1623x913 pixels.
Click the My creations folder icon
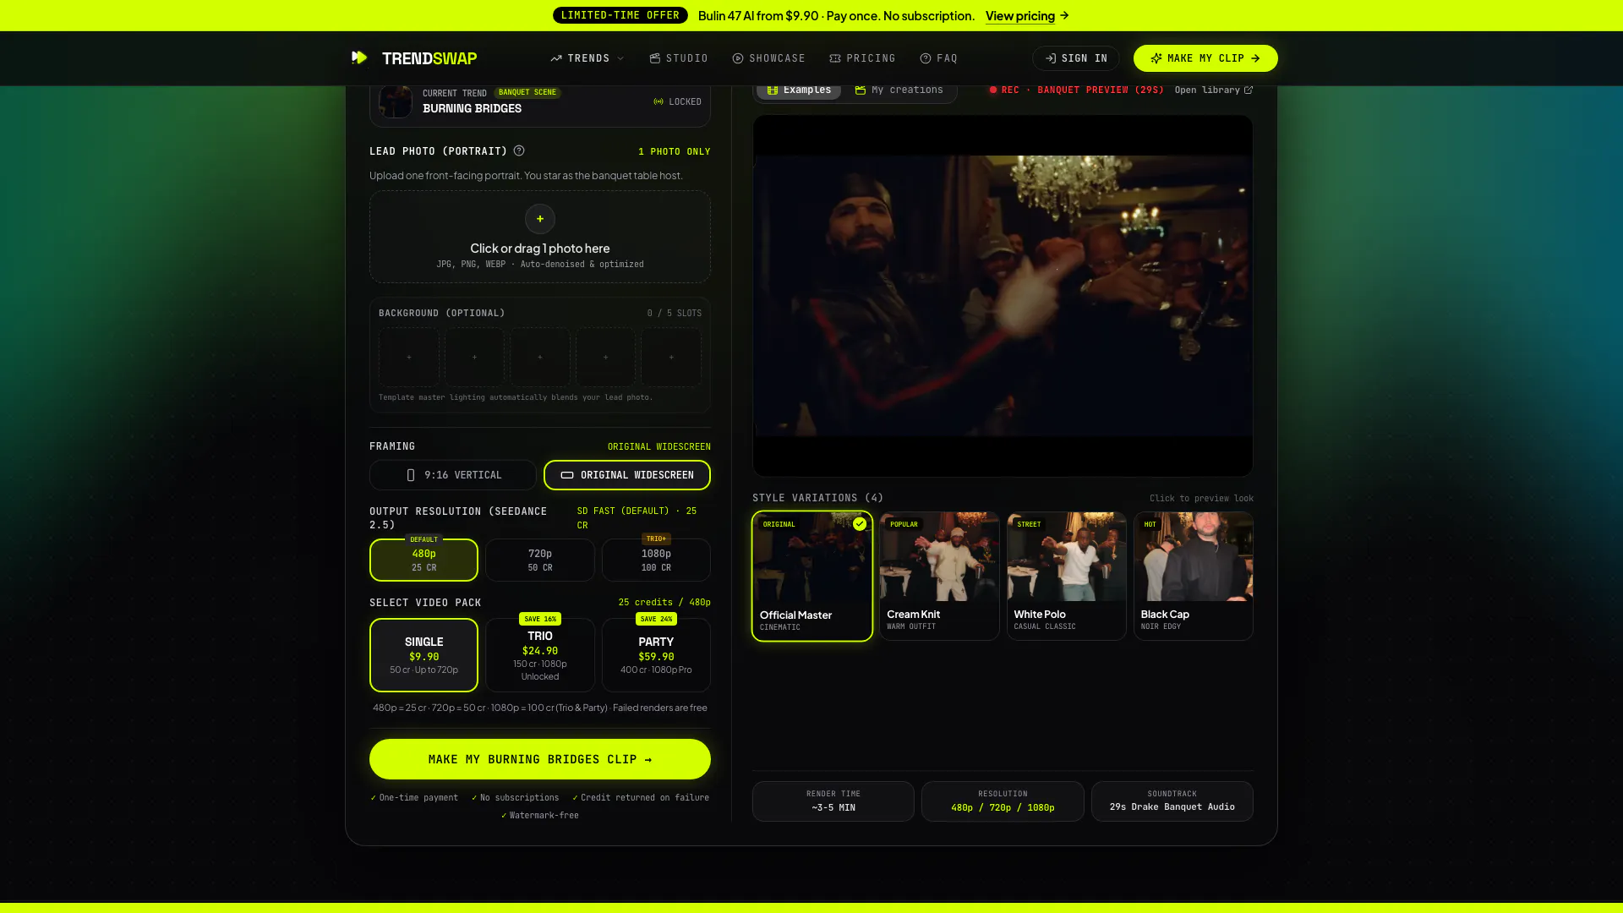pos(861,90)
